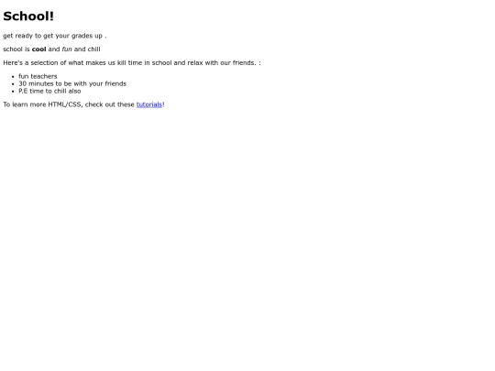Click the word chill after fun
Image resolution: width=495 pixels, height=371 pixels.
93,49
